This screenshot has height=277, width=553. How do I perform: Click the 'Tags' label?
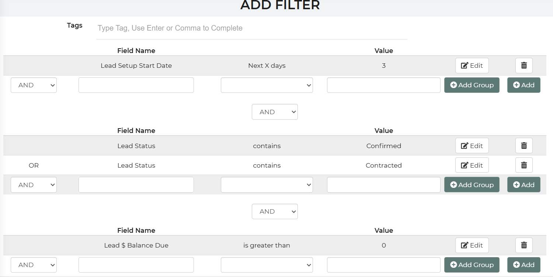pyautogui.click(x=75, y=25)
